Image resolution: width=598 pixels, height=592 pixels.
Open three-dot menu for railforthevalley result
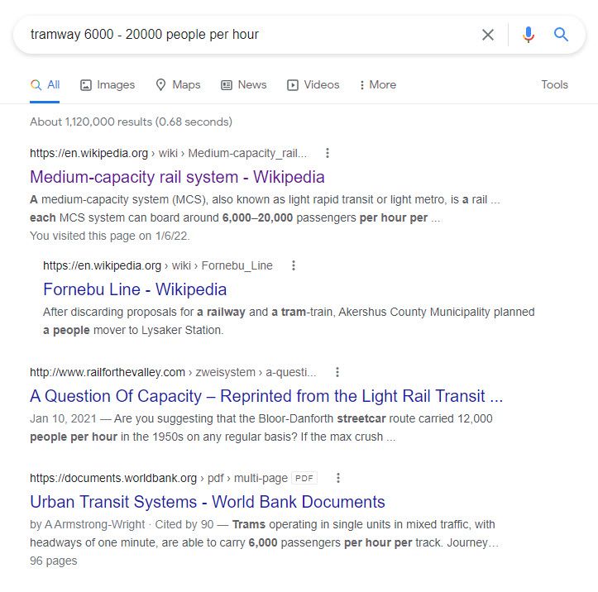(x=337, y=372)
